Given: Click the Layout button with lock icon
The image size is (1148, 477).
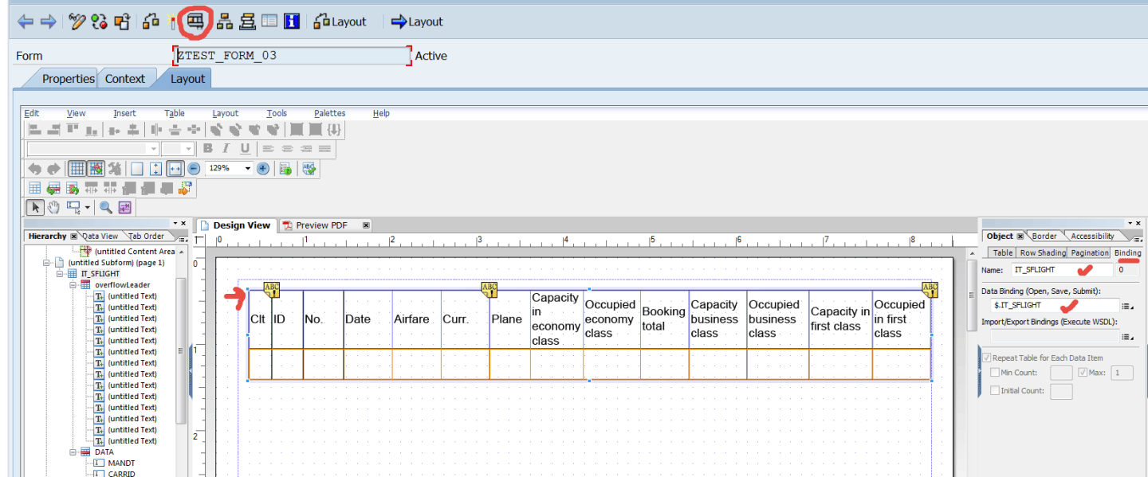Looking at the screenshot, I should click(x=340, y=22).
